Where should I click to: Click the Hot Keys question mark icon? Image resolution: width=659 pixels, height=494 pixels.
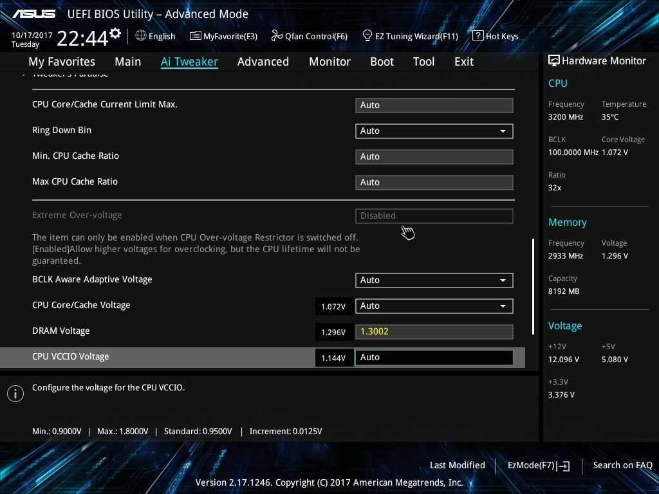coord(478,36)
